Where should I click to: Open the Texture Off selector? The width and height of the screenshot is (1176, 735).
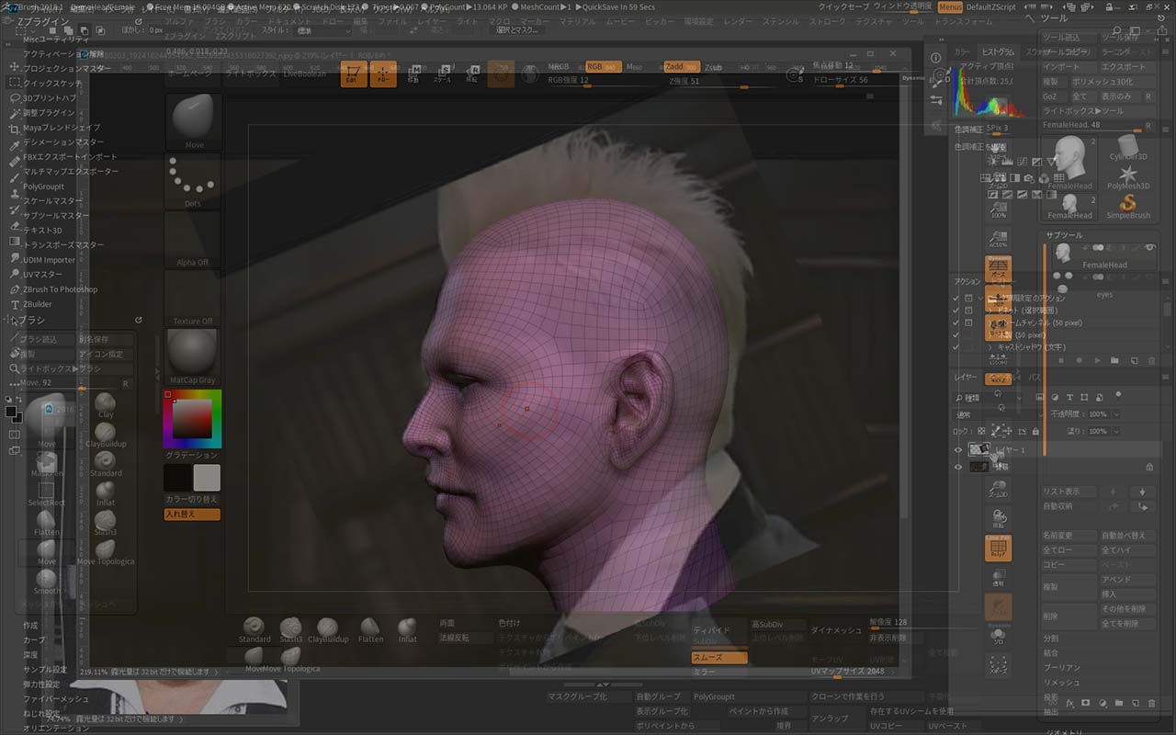[x=193, y=298]
